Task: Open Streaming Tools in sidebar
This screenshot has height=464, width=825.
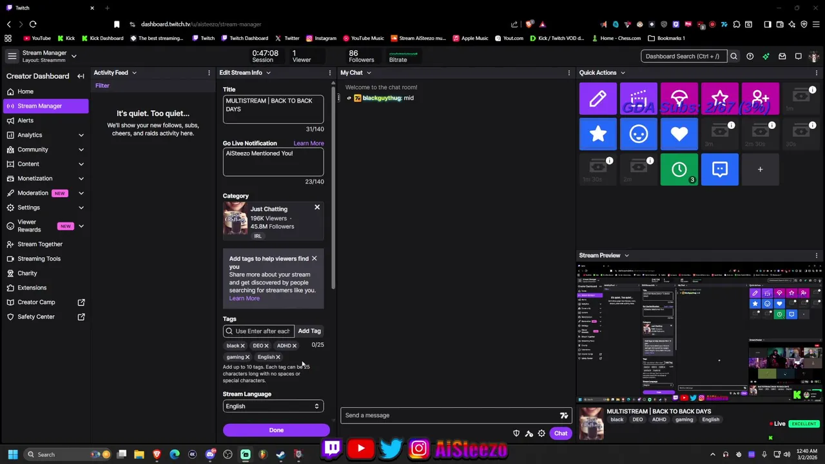Action: tap(45, 258)
